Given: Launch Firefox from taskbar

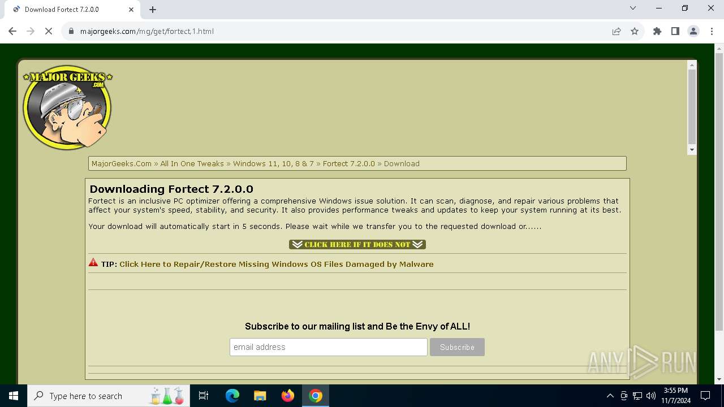Looking at the screenshot, I should [288, 396].
